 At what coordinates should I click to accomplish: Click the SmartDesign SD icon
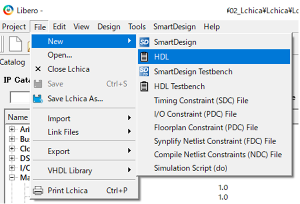click(x=144, y=42)
